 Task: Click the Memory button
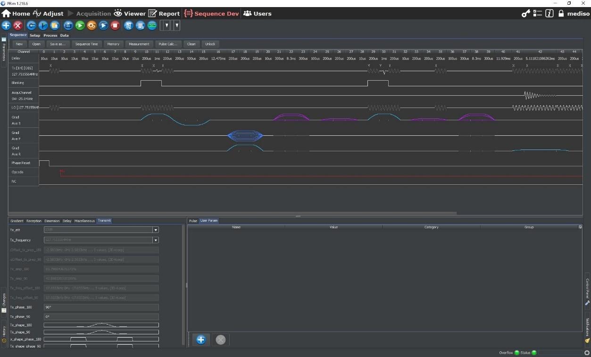pos(113,44)
